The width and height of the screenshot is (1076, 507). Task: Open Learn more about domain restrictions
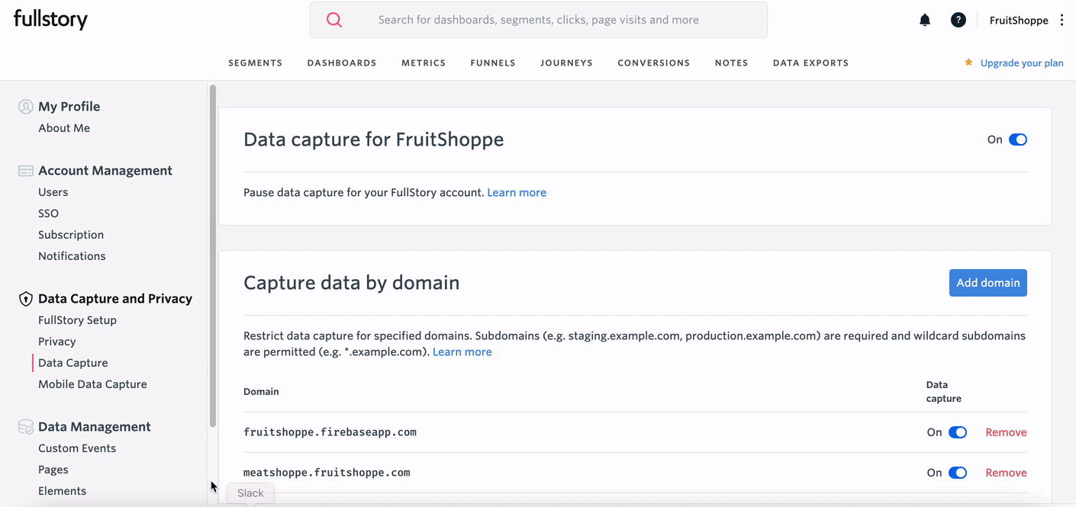pyautogui.click(x=462, y=352)
